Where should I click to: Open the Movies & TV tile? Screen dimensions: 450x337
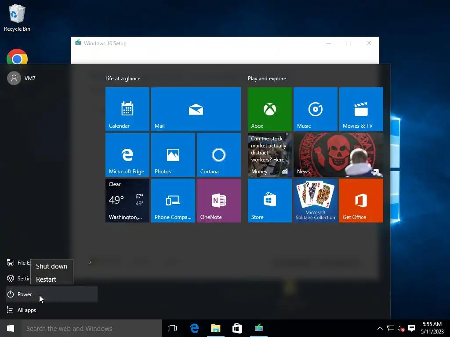click(361, 109)
